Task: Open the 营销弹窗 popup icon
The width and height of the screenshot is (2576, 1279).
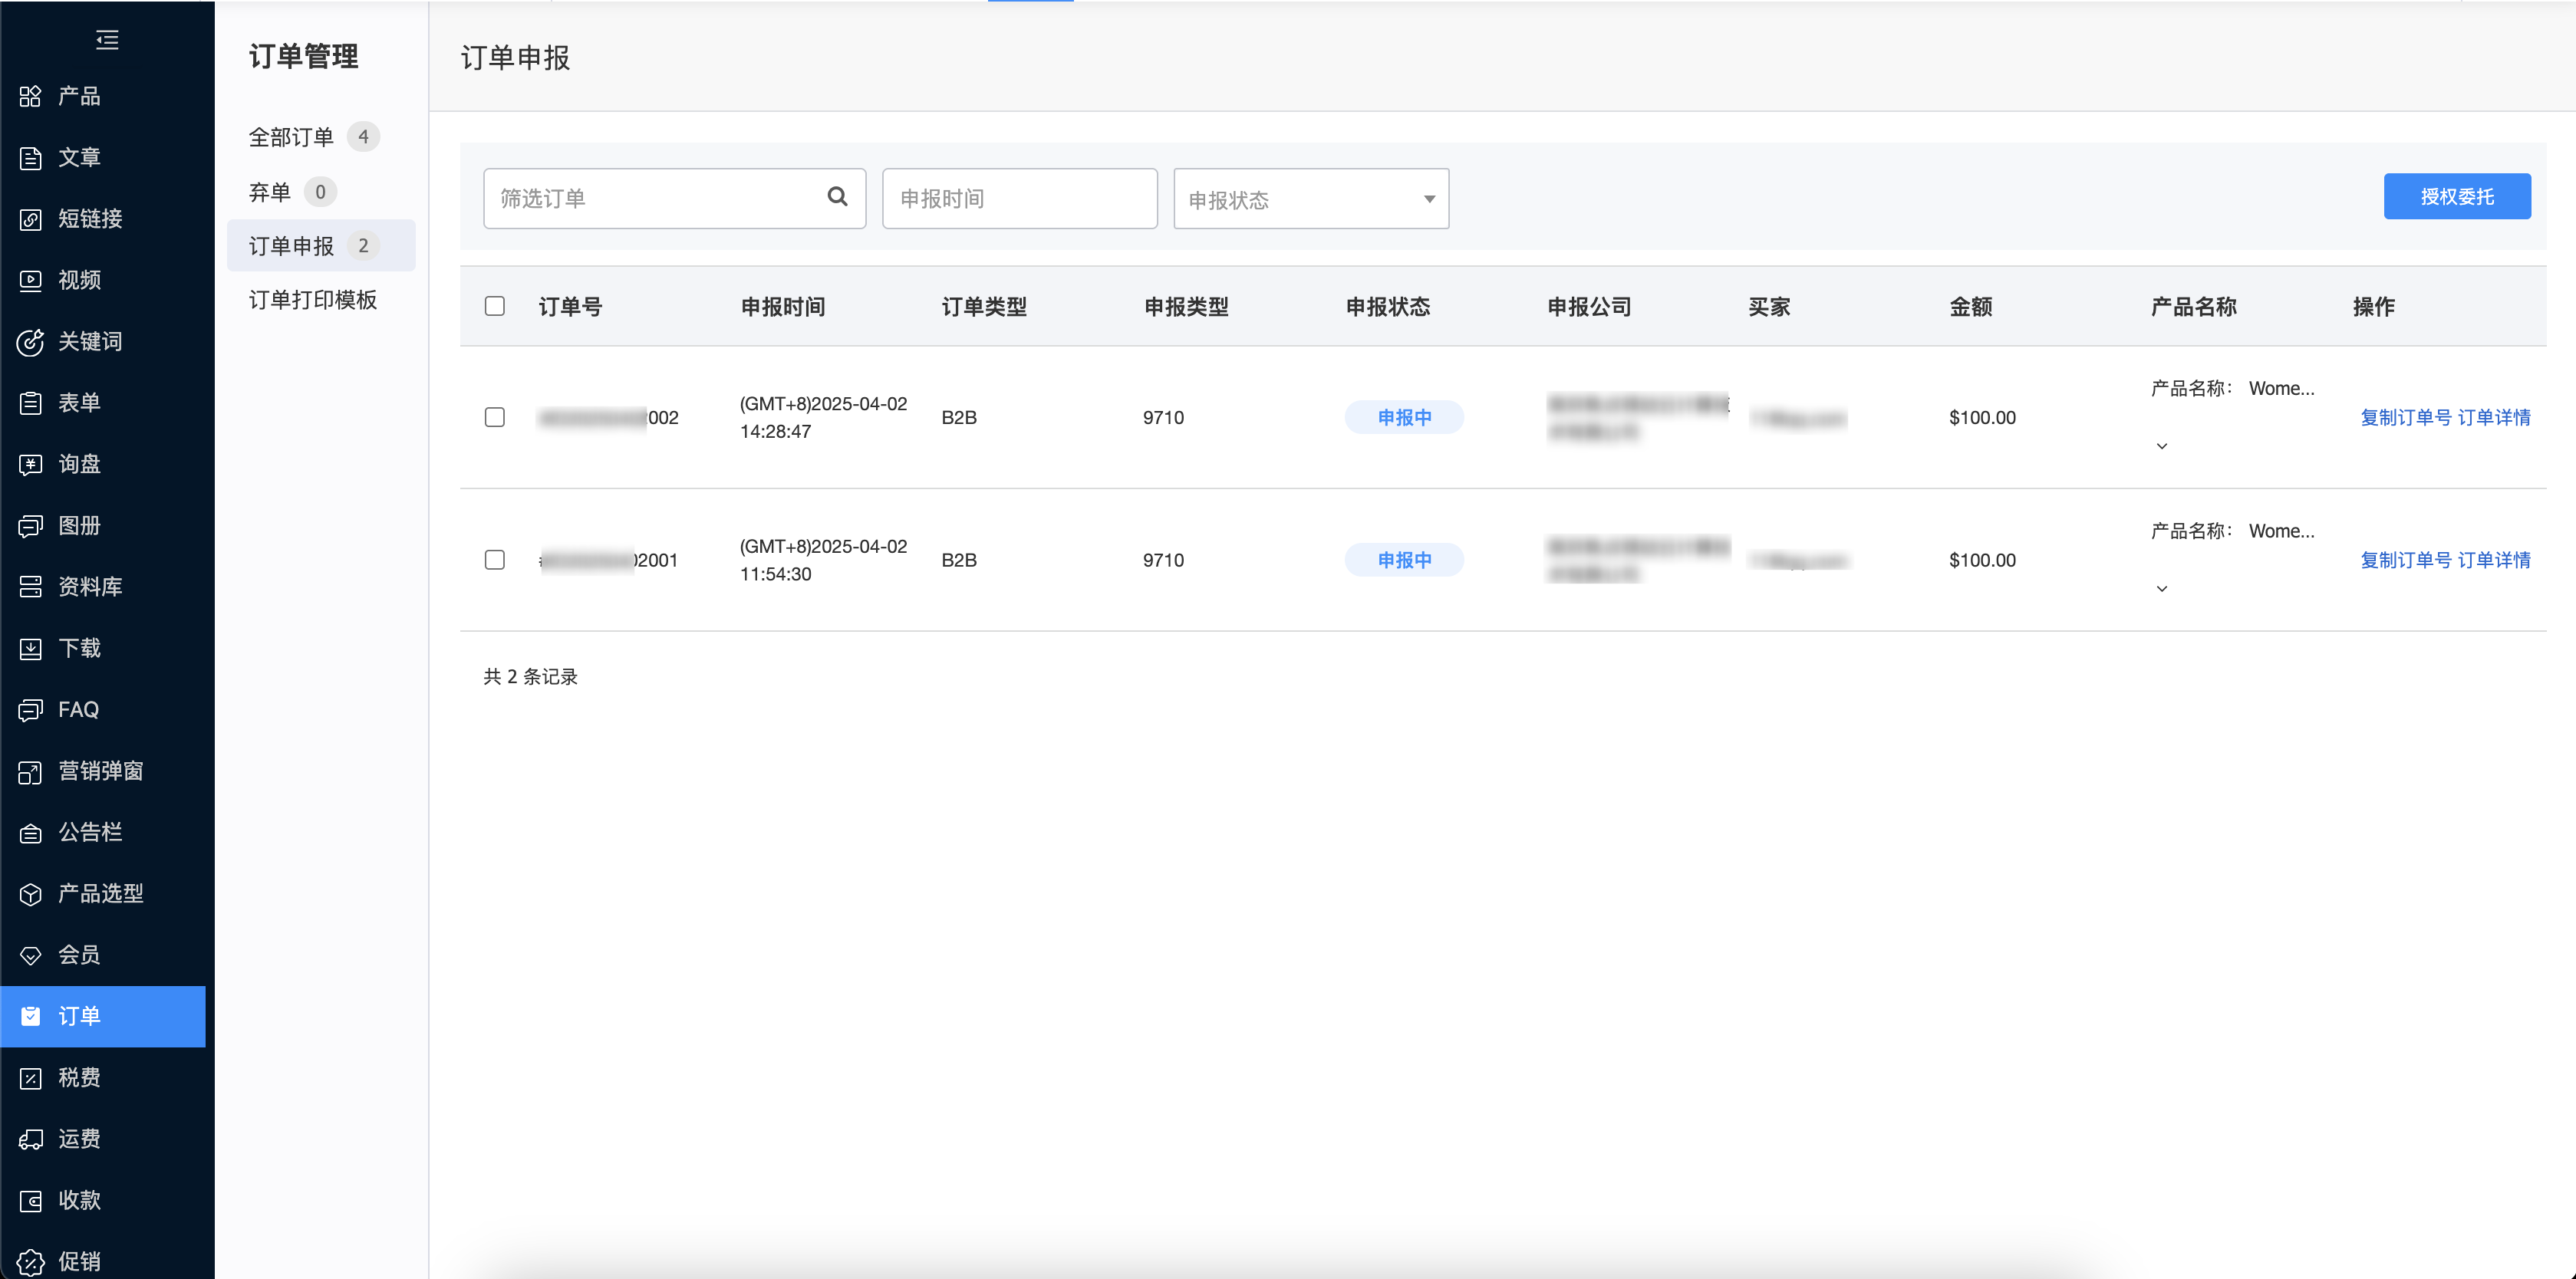Action: point(31,771)
